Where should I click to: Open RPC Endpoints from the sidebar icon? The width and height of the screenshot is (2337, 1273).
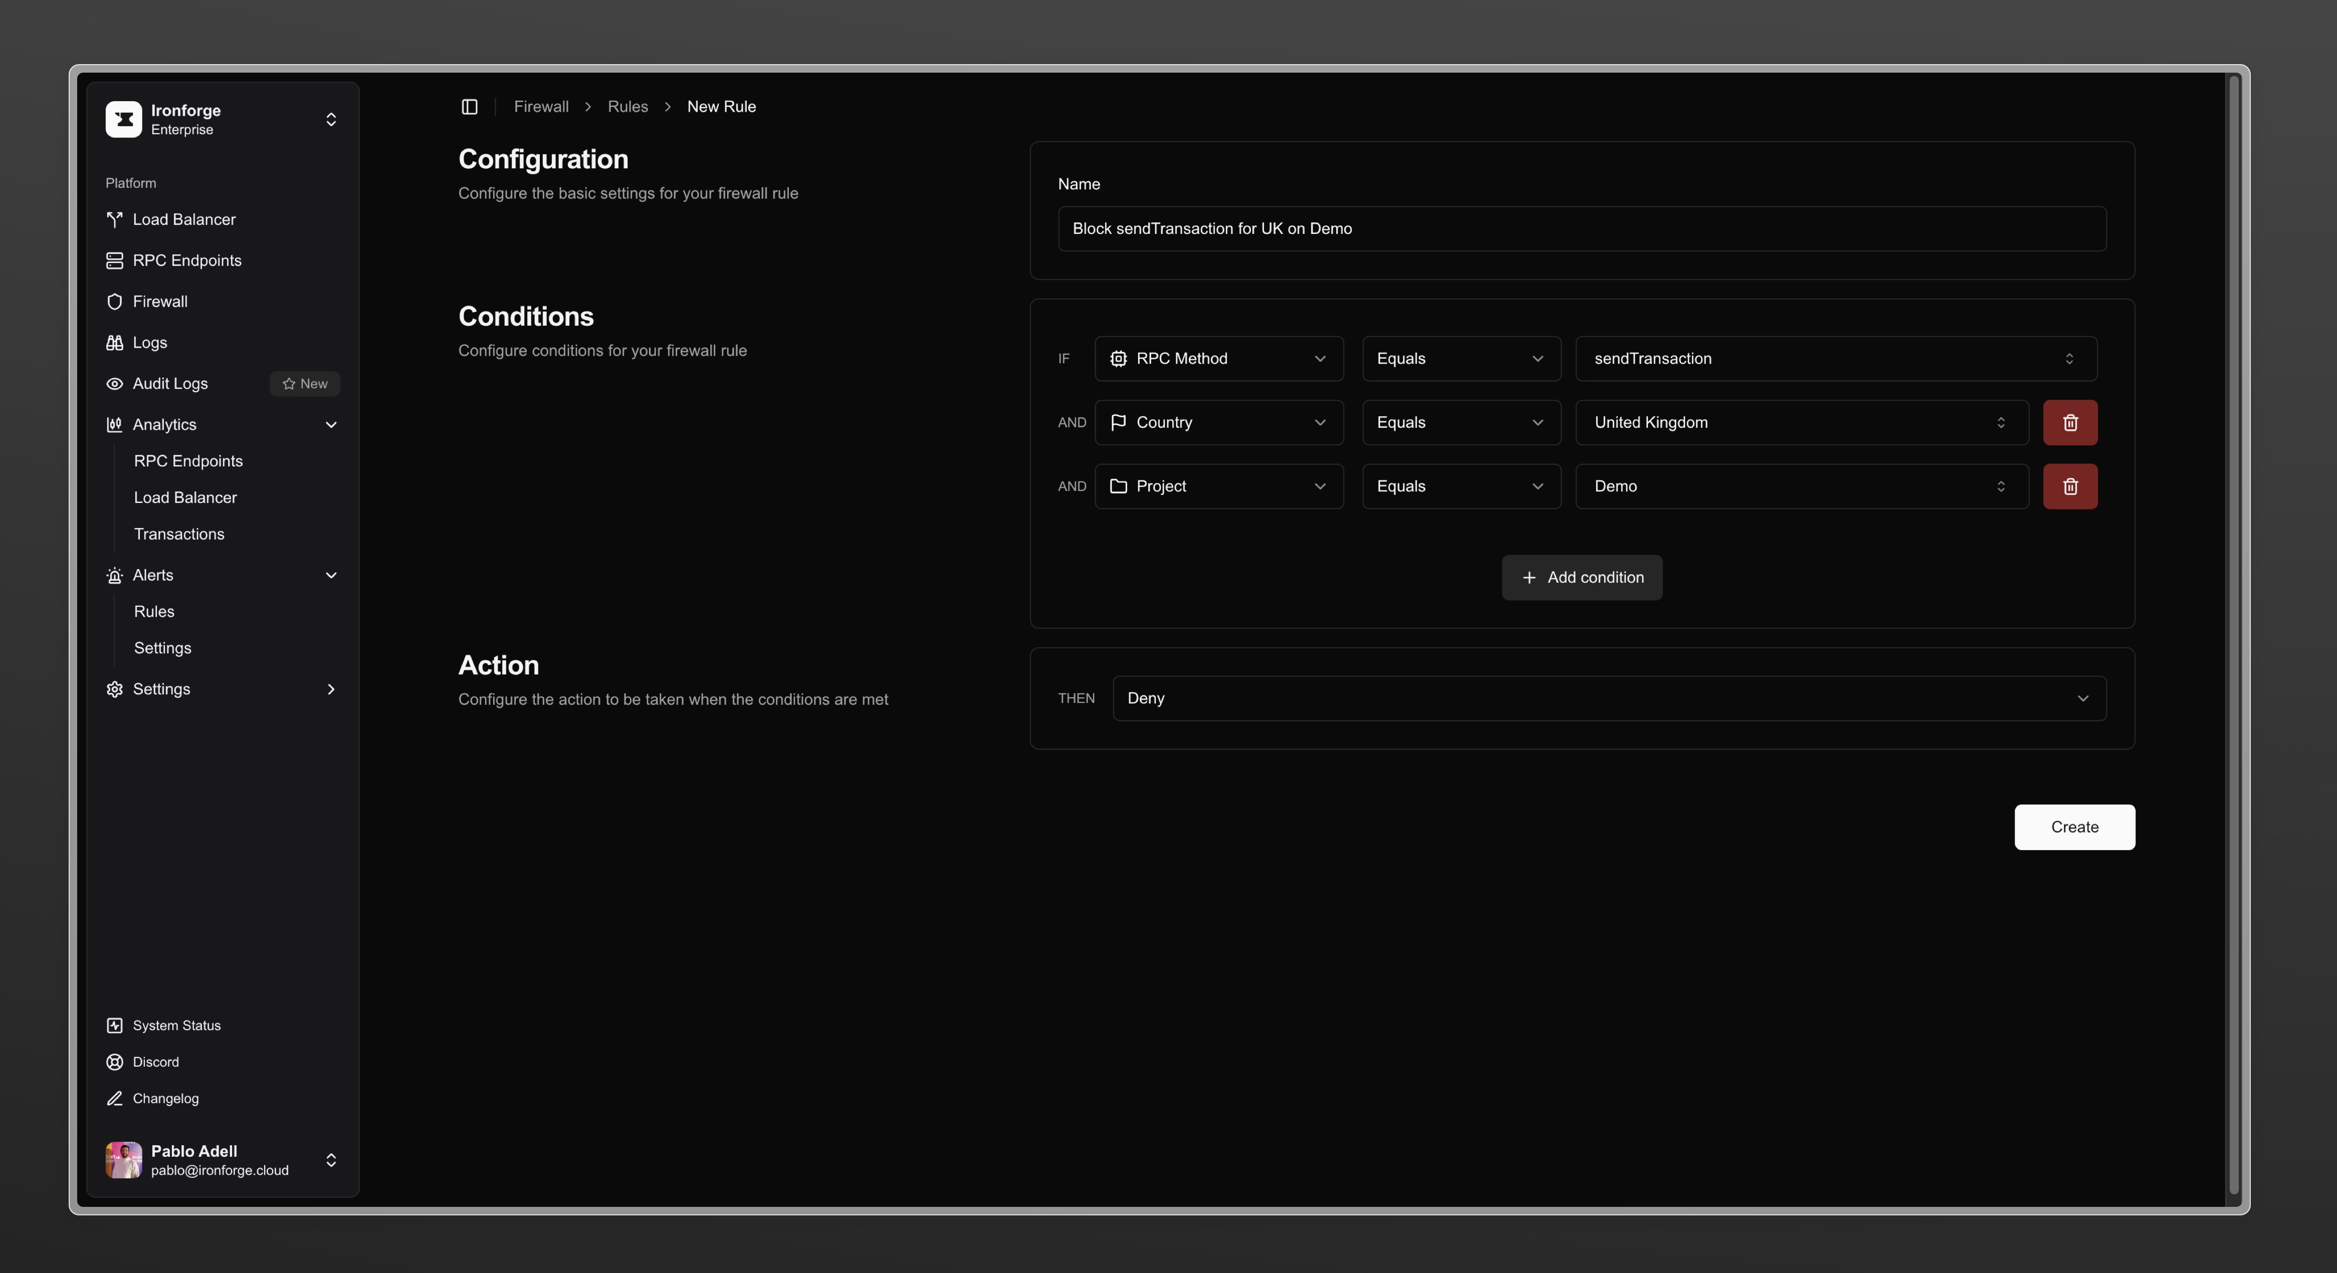point(114,260)
